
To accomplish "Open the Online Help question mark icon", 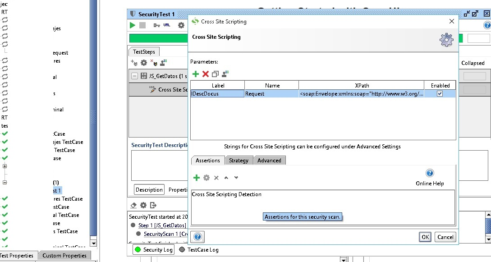I will [x=430, y=173].
